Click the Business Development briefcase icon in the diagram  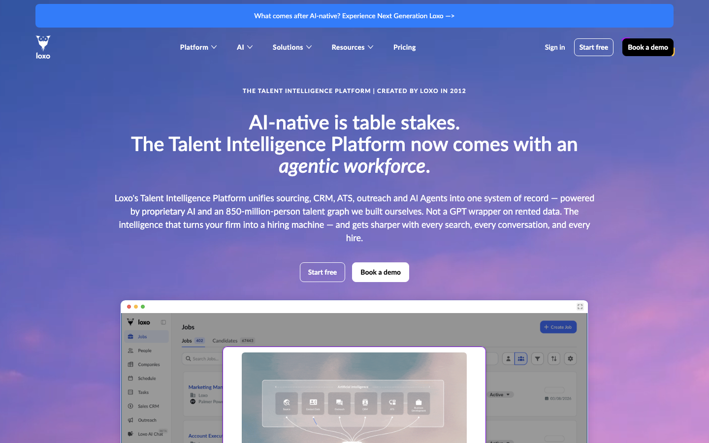pyautogui.click(x=419, y=403)
